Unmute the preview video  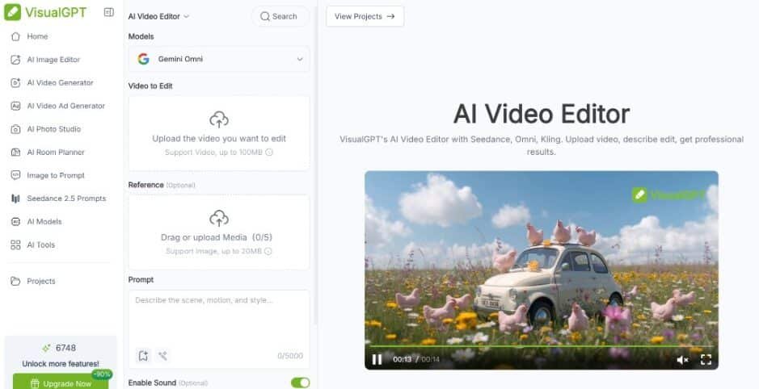coord(682,359)
